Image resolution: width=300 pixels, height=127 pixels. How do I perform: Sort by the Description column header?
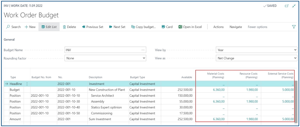point(95,77)
